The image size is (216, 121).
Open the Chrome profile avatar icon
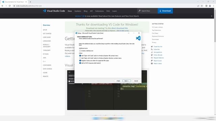coord(210,6)
